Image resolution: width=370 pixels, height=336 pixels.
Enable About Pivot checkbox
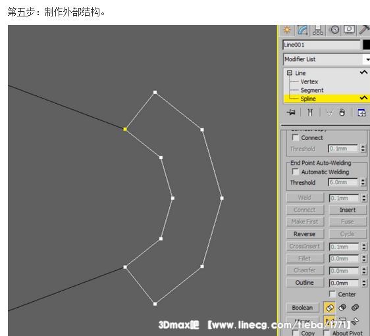click(327, 333)
